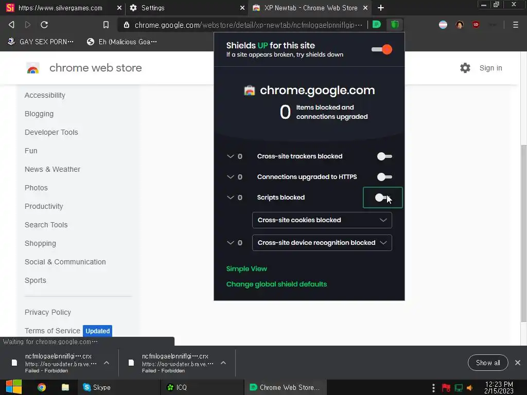Launch Chrome from the taskbar
Viewport: 527px width, 395px height.
tap(42, 387)
